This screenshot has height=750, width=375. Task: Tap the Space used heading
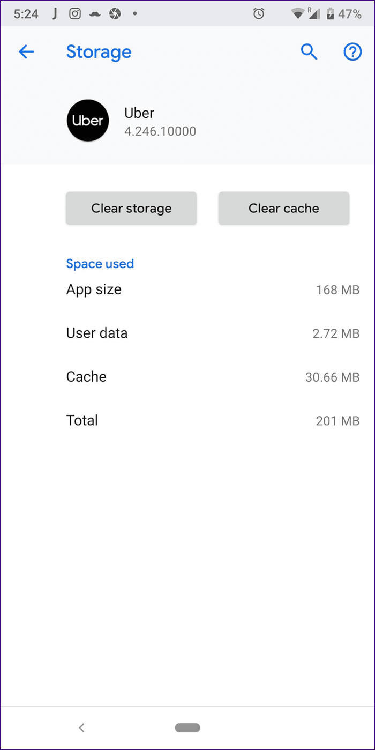point(100,264)
